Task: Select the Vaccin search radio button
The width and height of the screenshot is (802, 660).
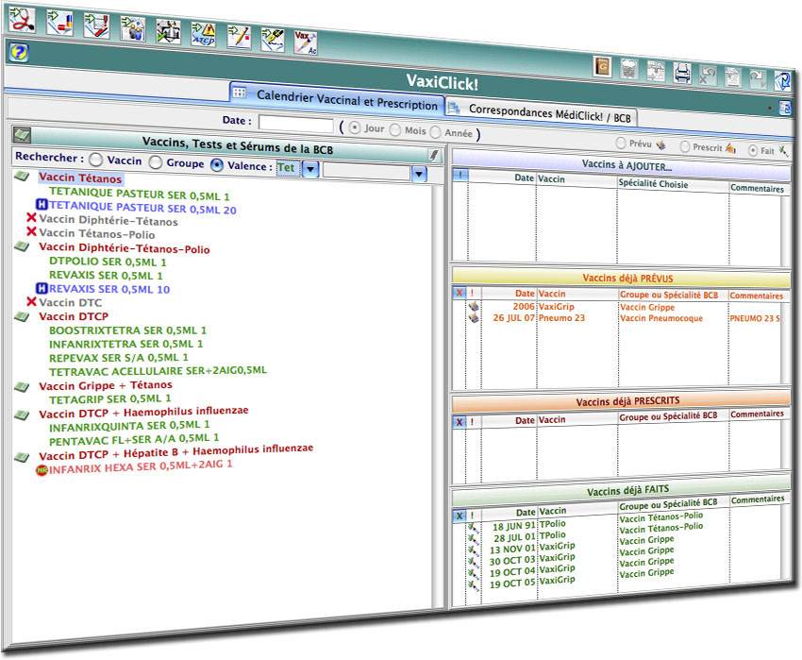Action: [x=95, y=160]
